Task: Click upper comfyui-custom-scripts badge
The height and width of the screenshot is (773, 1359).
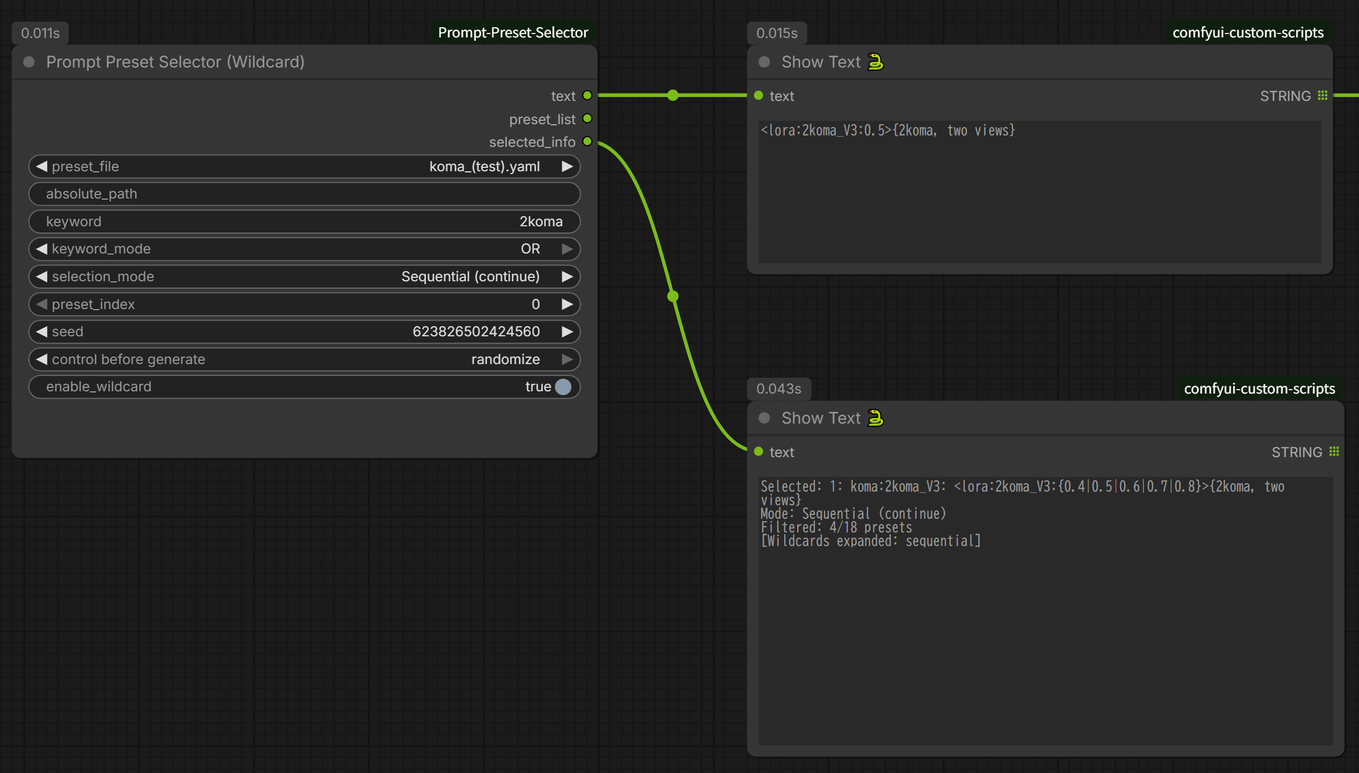Action: tap(1248, 32)
